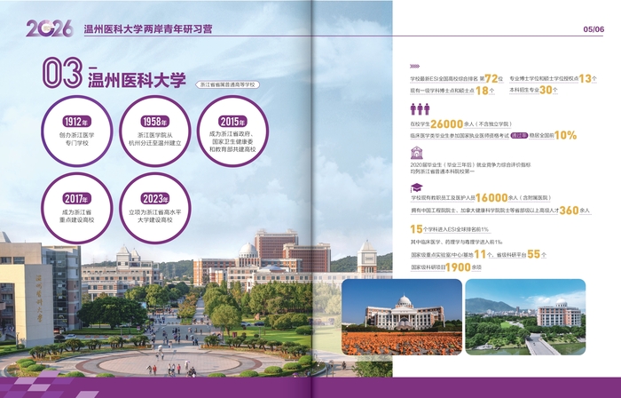The width and height of the screenshot is (621, 398).
Task: Click the purple arrow chevrons above ESI ranking
Action: click(x=414, y=67)
